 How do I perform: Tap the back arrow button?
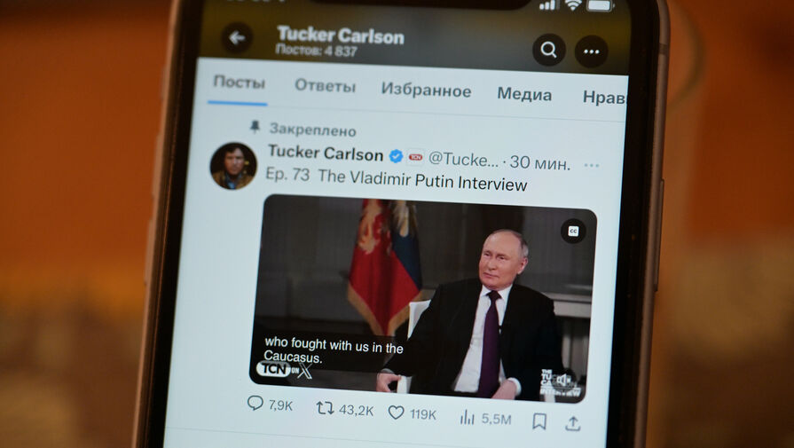237,38
